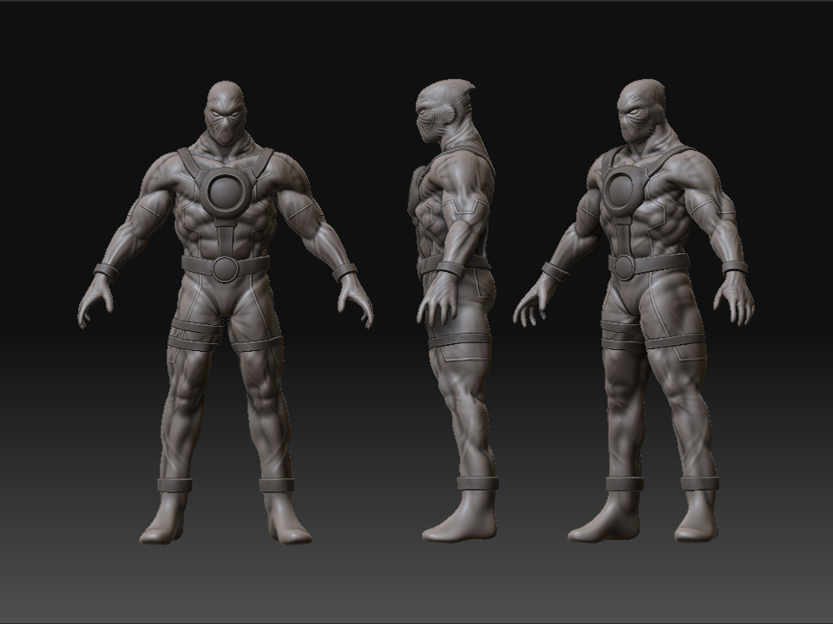The height and width of the screenshot is (624, 833).
Task: Select the front-view figure's round belt buckle
Action: click(226, 268)
